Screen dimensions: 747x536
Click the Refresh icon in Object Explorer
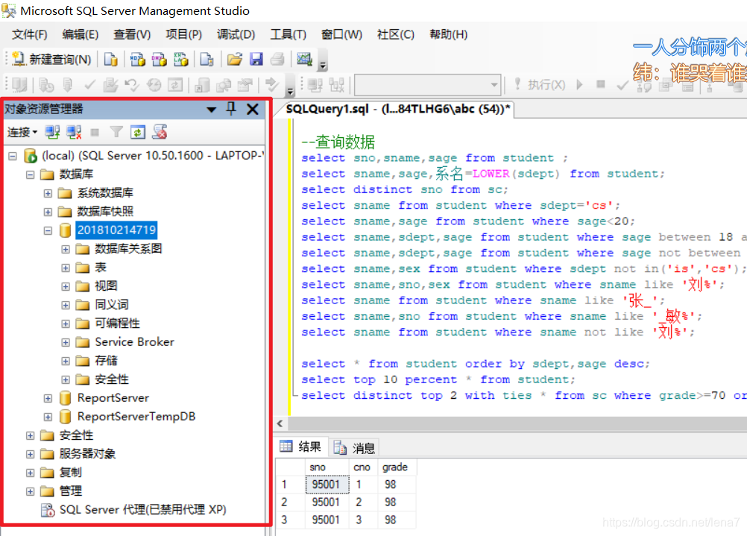point(138,132)
